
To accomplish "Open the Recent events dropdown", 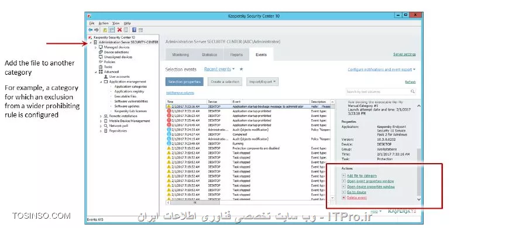I will coord(219,70).
